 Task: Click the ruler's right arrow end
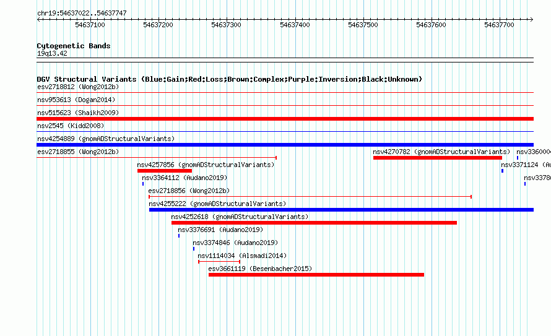[532, 20]
